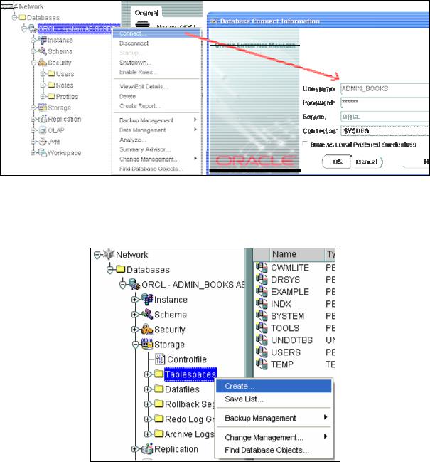Open the Connect as SYSDBA dropdown
Image resolution: width=430 pixels, height=462 pixels.
(385, 130)
